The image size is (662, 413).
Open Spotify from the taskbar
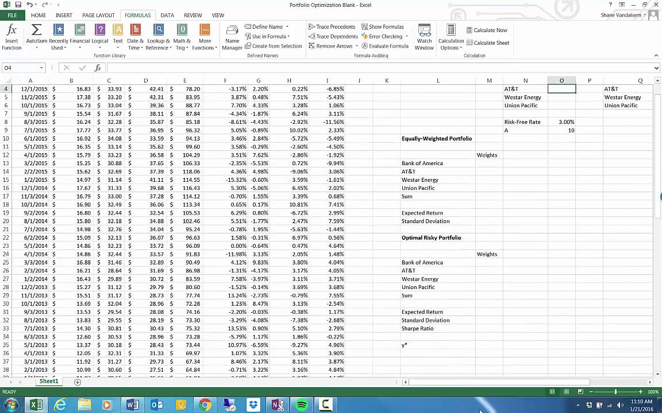point(302,404)
